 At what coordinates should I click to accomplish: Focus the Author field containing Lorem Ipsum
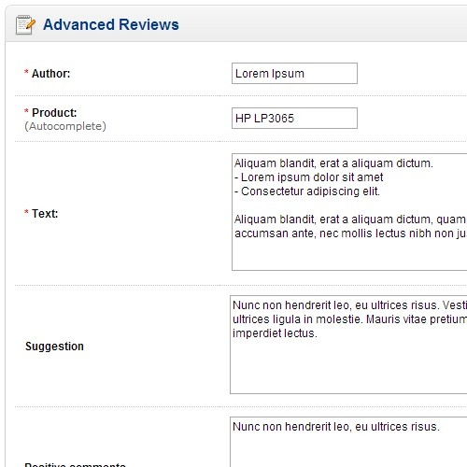pyautogui.click(x=294, y=74)
